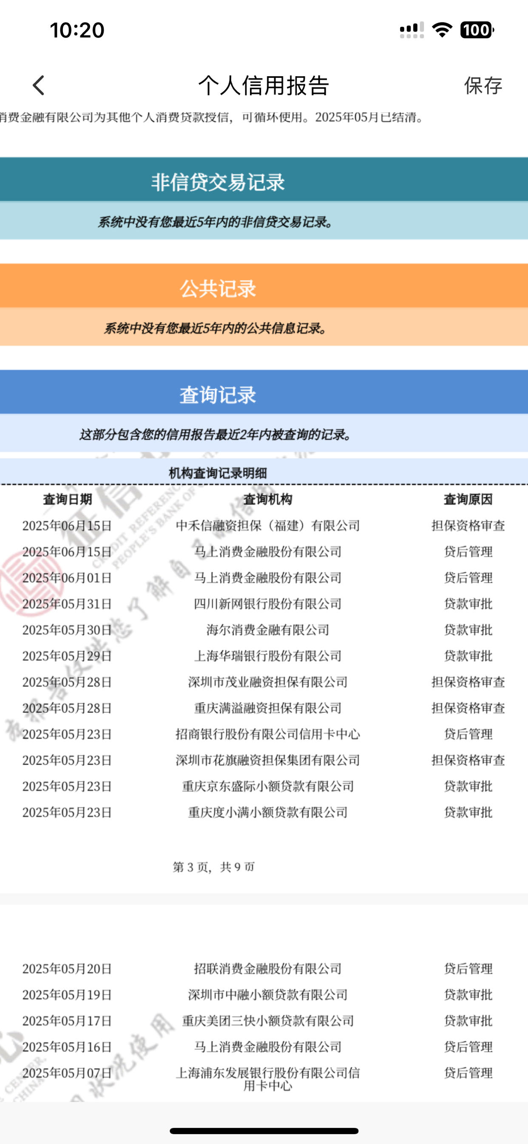Image resolution: width=528 pixels, height=1144 pixels.
Task: Tap 重庆满溢融资担保有限公司 entry
Action: click(267, 708)
